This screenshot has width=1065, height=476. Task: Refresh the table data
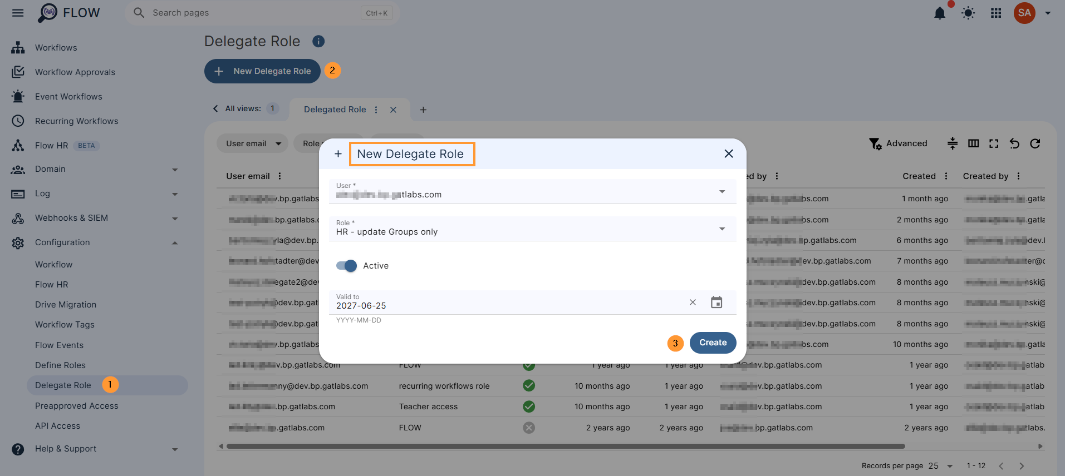tap(1035, 143)
